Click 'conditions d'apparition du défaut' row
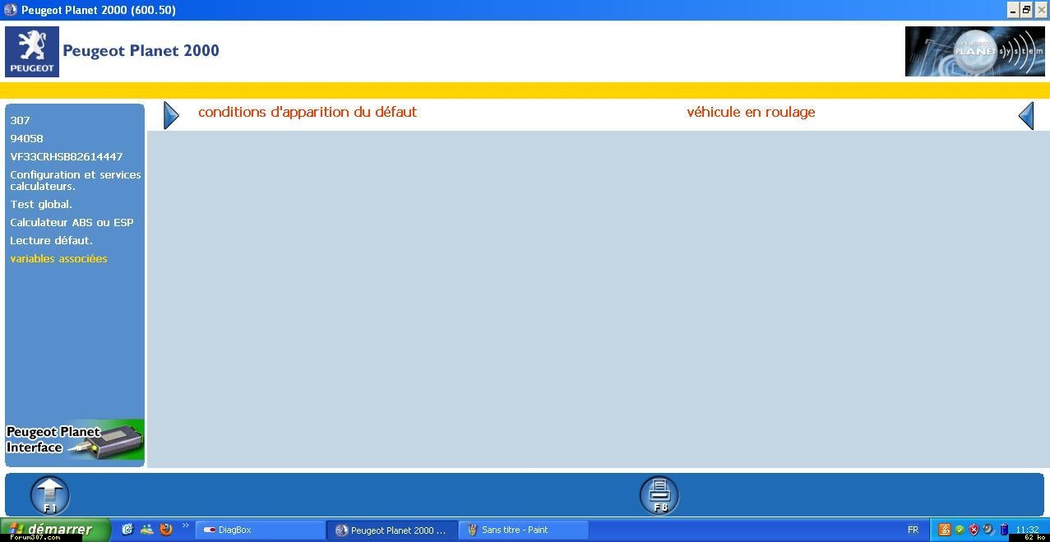 tap(308, 112)
